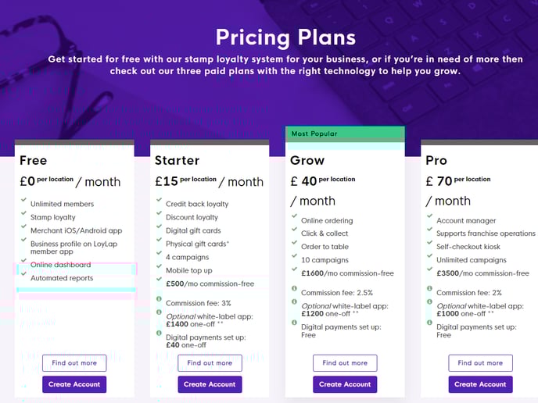The width and height of the screenshot is (538, 403).
Task: Select Find out more under Starter plan
Action: (210, 363)
